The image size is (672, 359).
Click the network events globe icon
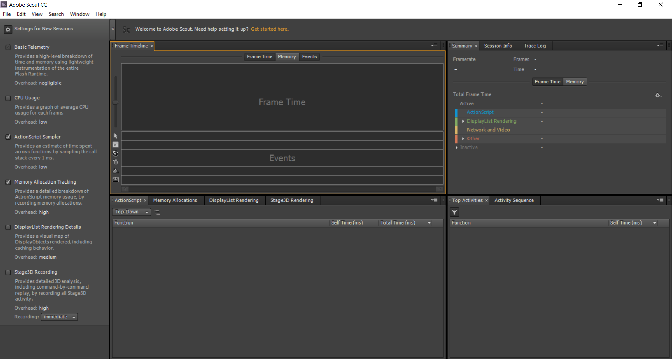(116, 153)
